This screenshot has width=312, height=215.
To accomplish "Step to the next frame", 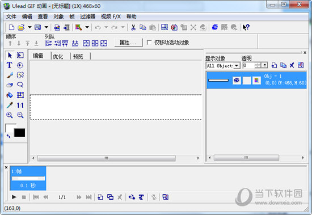I will (x=79, y=197).
